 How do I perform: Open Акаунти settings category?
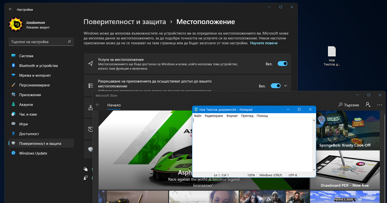pos(41,105)
